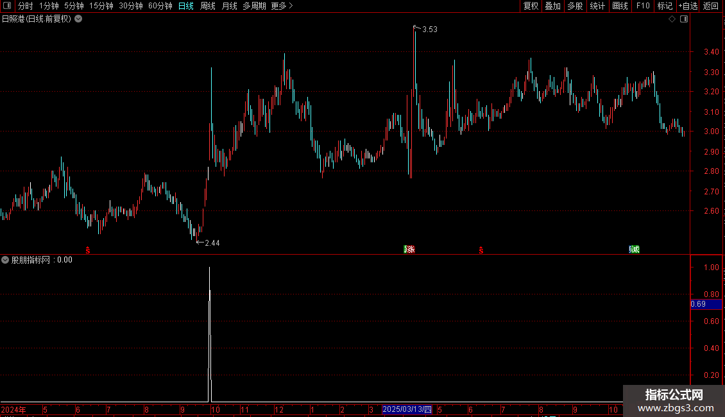
Task: Select the 1分钟 period
Action: (49, 6)
